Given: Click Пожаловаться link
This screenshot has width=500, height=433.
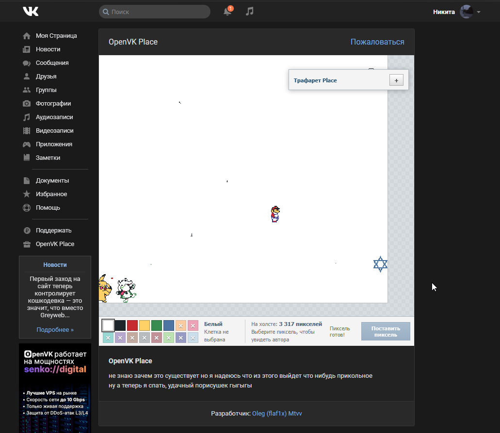Looking at the screenshot, I should coord(377,42).
